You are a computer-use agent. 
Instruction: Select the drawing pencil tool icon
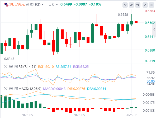[x=131, y=5]
